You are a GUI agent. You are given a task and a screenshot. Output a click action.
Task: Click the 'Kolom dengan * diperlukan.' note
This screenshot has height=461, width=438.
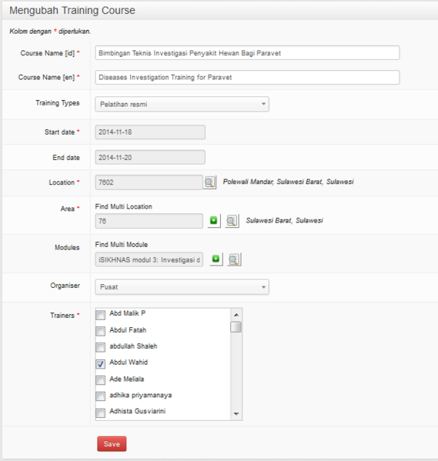50,31
